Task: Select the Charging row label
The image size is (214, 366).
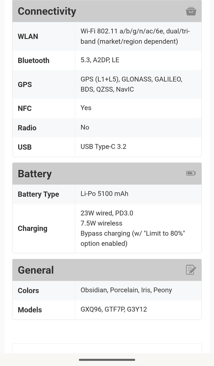Action: coord(32,228)
